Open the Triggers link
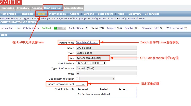Image resolution: width=191 pixels, height=106 pixels. coord(111,28)
